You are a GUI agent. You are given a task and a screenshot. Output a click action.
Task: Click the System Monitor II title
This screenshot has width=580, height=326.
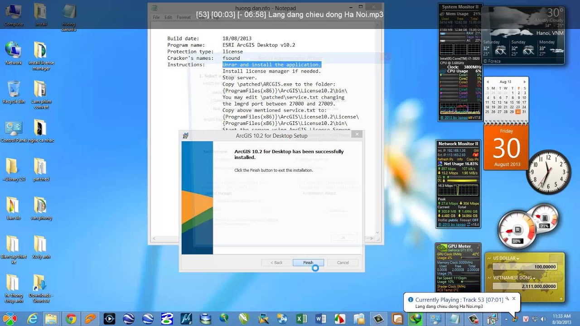pos(460,7)
